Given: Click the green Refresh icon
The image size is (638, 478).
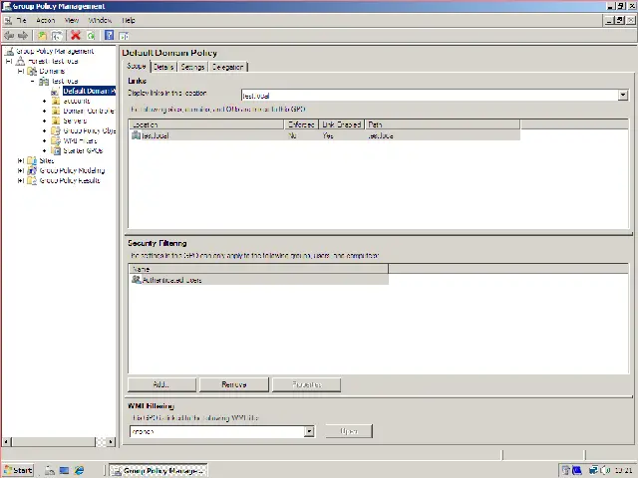Looking at the screenshot, I should [x=91, y=36].
